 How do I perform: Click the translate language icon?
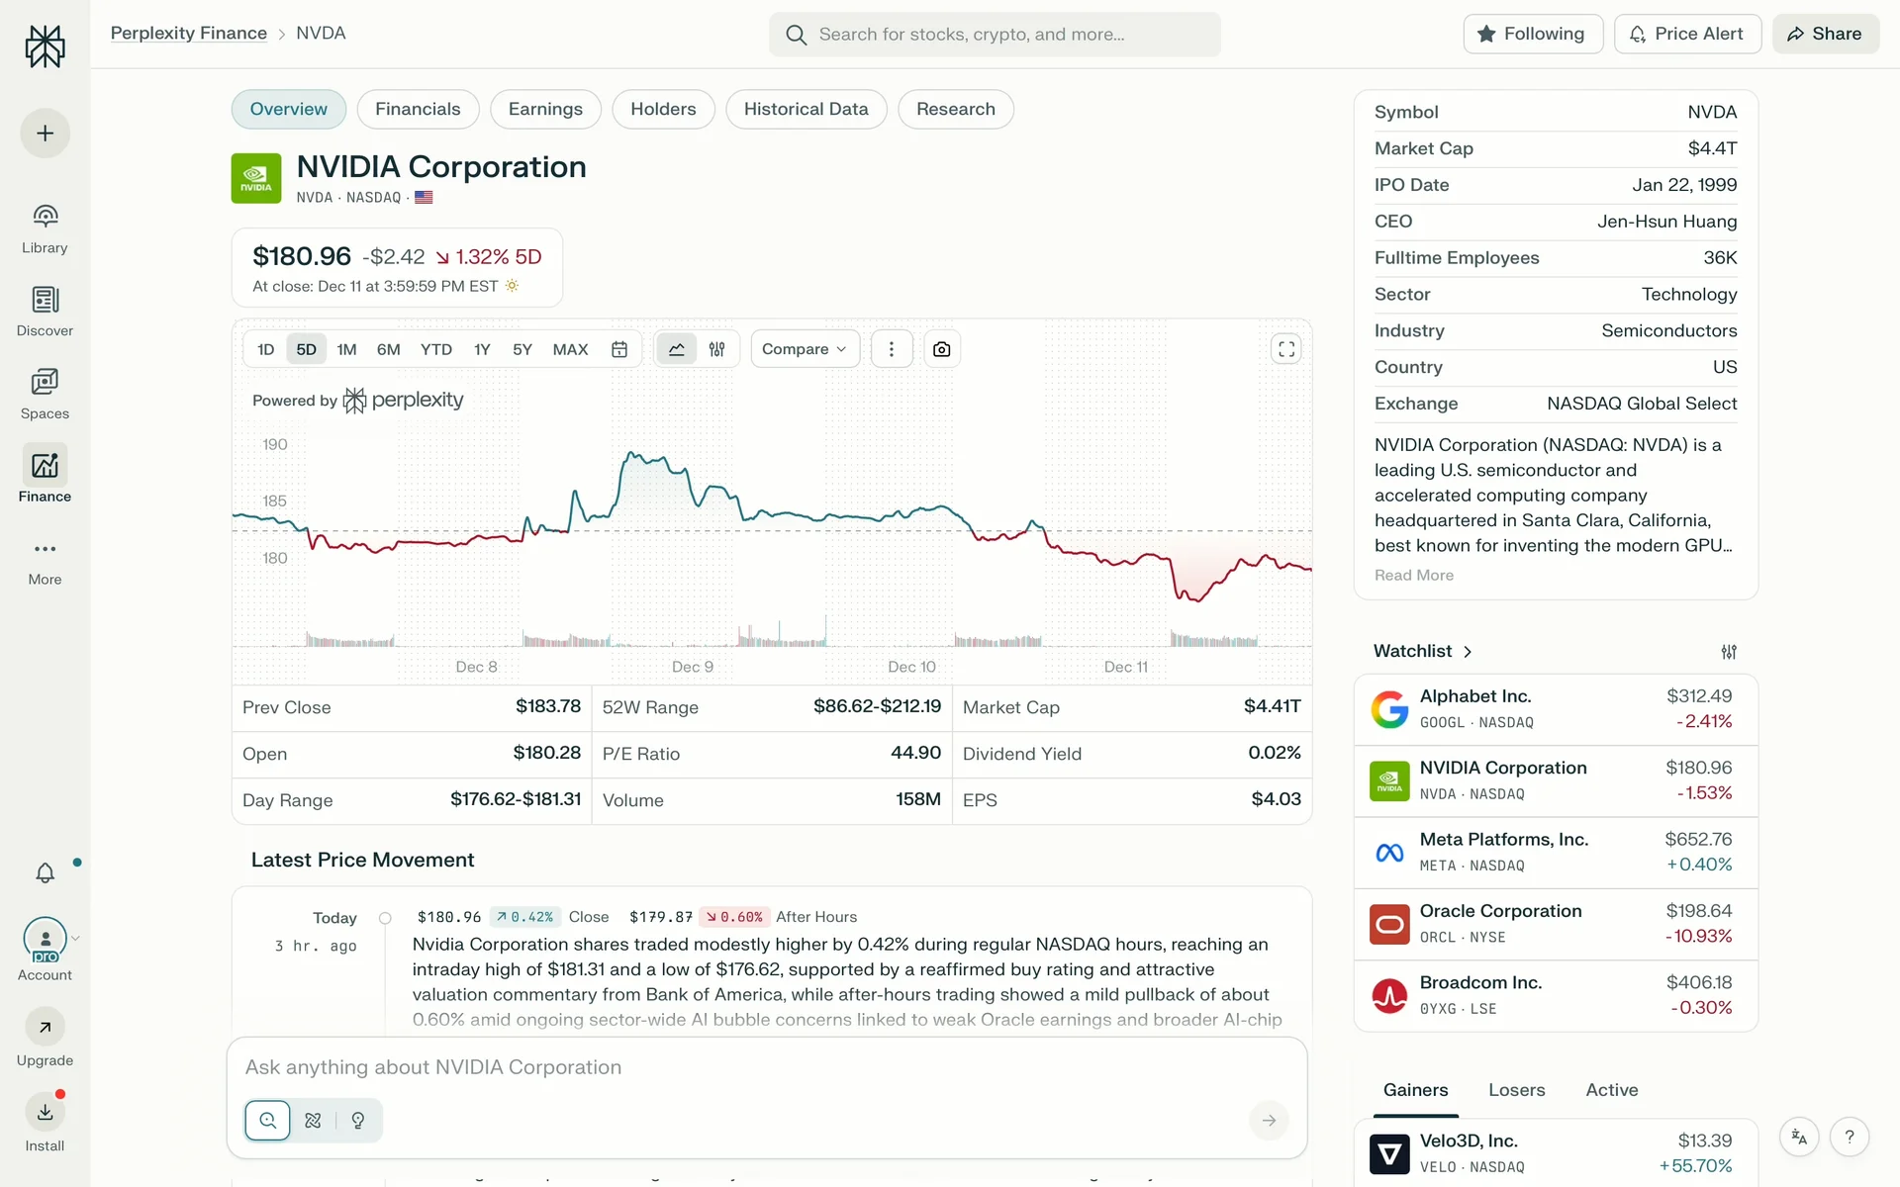click(1799, 1138)
